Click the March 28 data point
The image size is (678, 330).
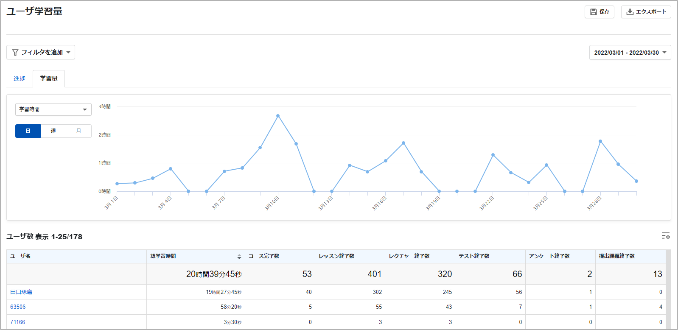point(600,141)
